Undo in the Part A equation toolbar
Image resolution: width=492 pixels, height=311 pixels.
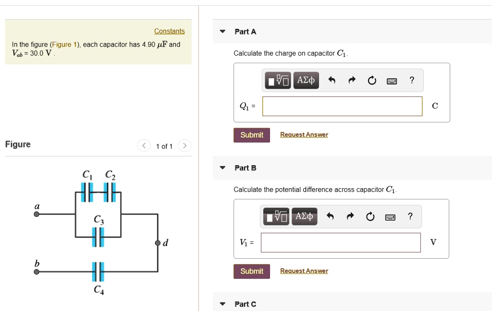click(x=332, y=80)
